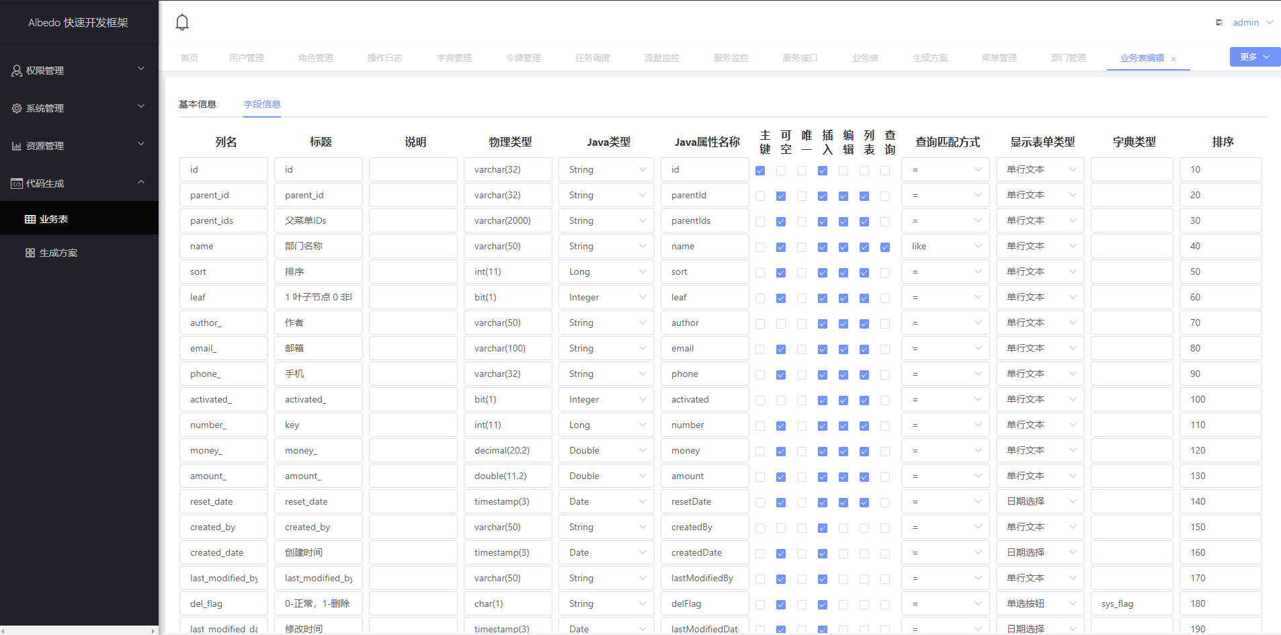Open the 用户管理 tab

[x=247, y=58]
